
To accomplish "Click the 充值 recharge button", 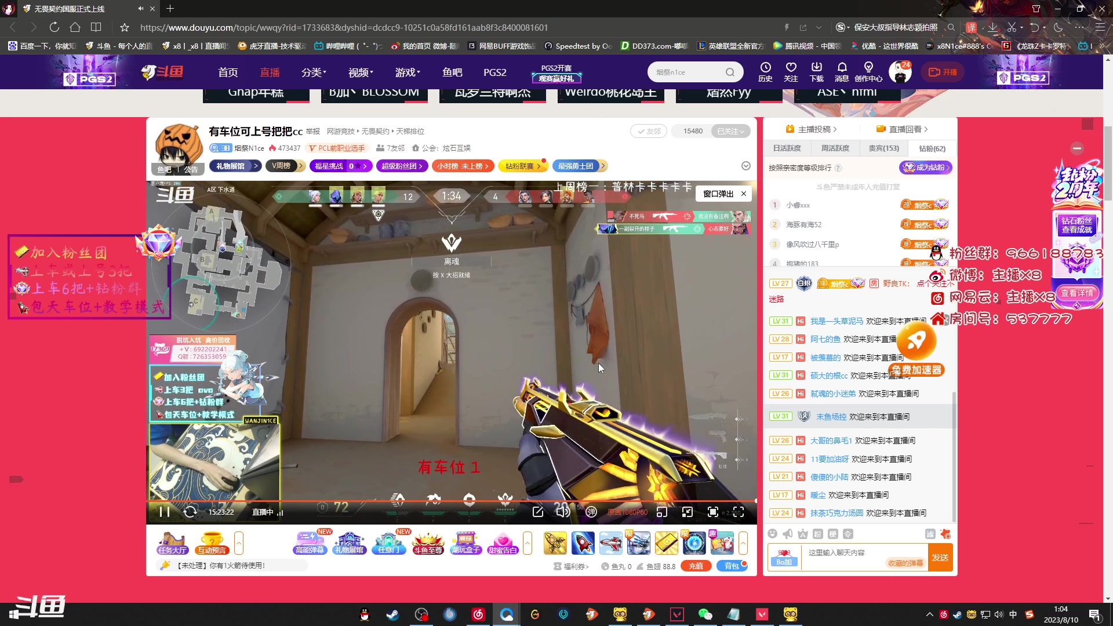I will tap(696, 566).
